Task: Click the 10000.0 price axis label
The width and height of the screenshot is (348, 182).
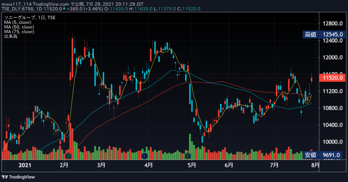Action: click(332, 142)
